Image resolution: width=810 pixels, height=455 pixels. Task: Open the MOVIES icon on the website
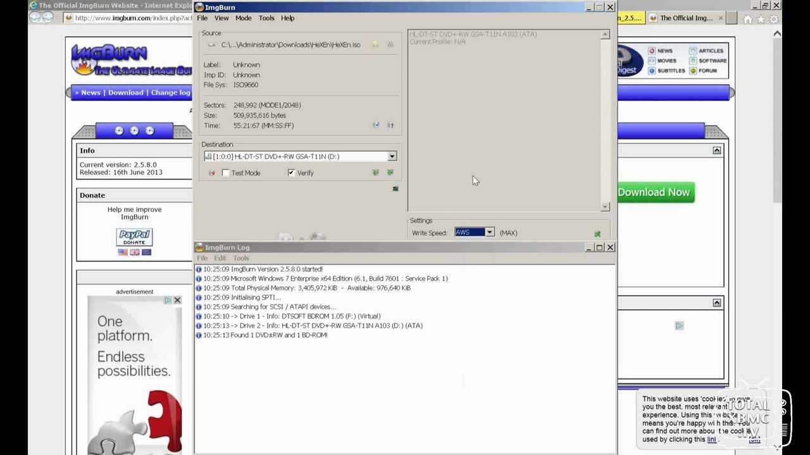652,61
